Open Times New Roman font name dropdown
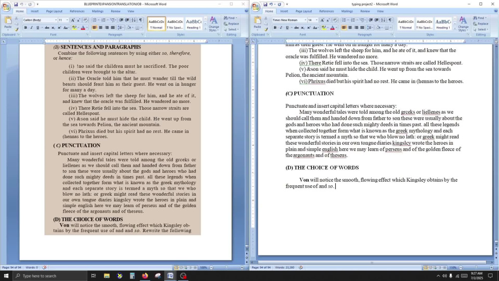Screen dimensions: 499x281 pos(305,20)
